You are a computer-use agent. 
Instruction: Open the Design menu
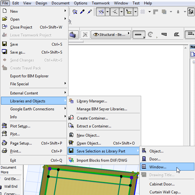click(41, 3)
